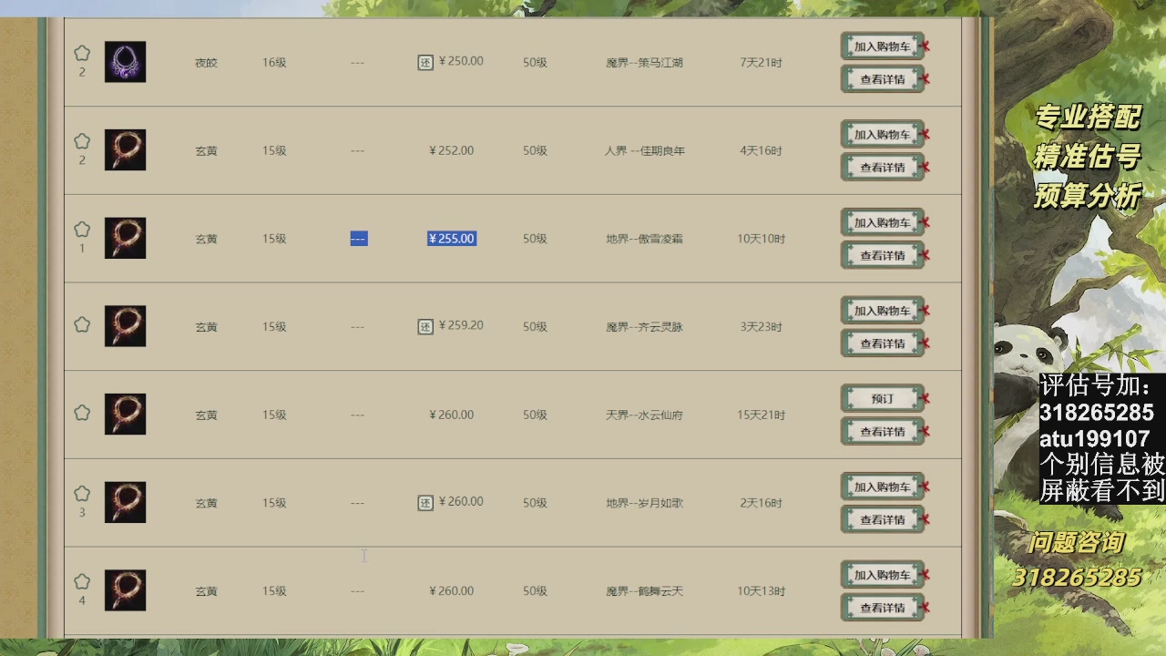Click the highlighted price ¥255.00
Viewport: 1166px width, 656px height.
click(x=451, y=239)
